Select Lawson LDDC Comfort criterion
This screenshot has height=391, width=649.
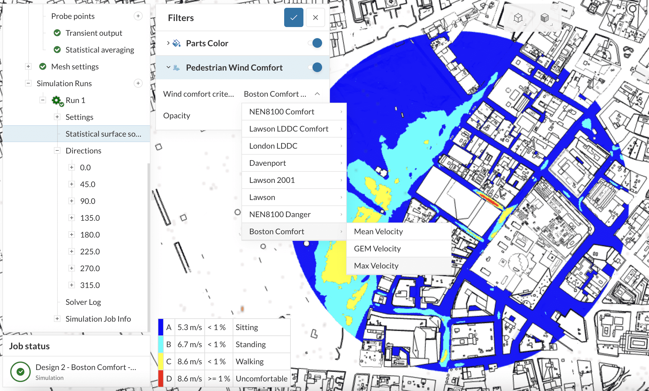coord(289,129)
